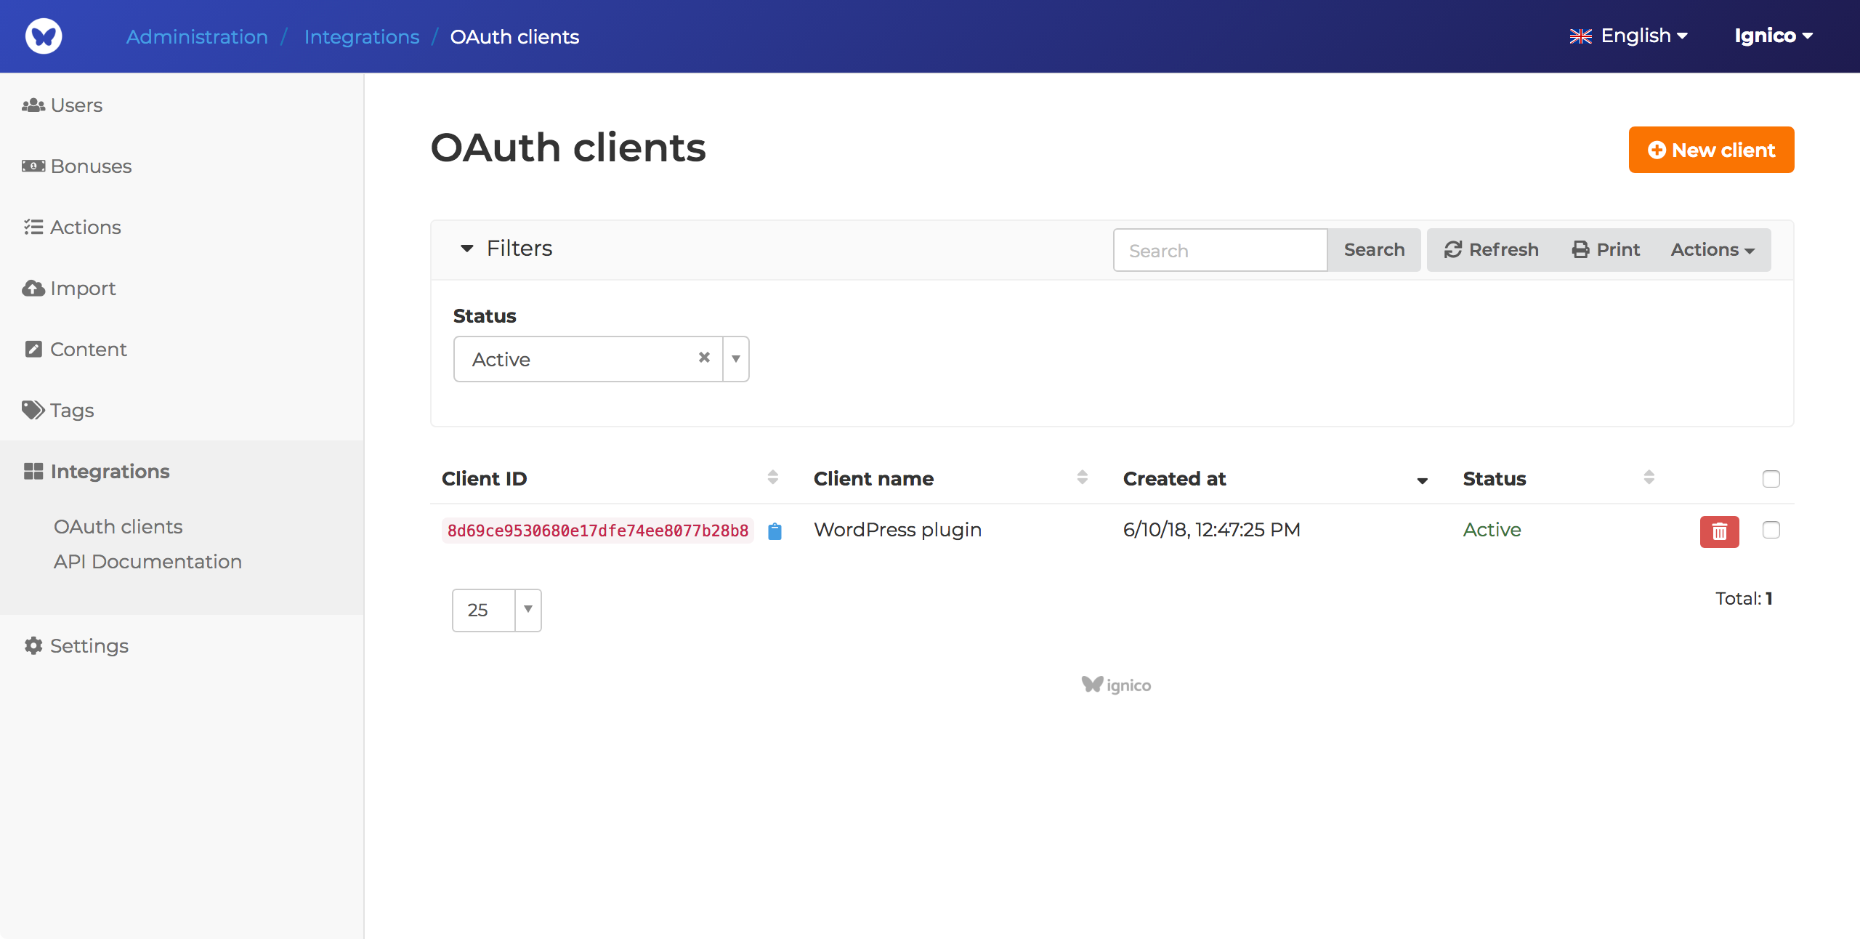Open the Status filter dropdown
Viewport: 1860px width, 939px height.
point(736,359)
